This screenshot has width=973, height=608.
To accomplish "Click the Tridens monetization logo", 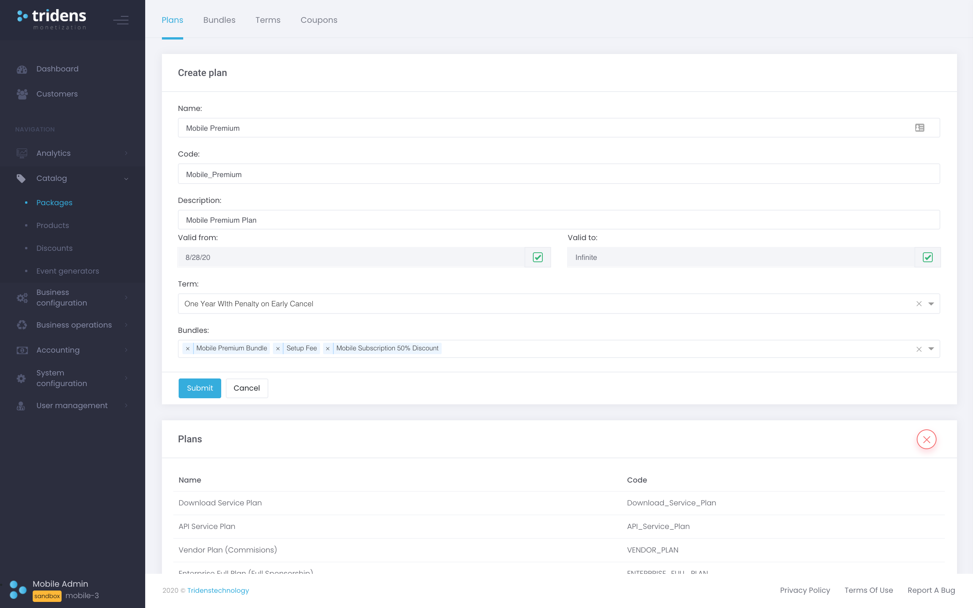I will coord(51,19).
